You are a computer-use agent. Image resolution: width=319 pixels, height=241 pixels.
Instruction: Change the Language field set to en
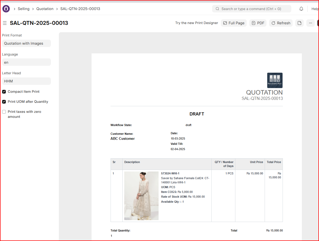pyautogui.click(x=26, y=62)
